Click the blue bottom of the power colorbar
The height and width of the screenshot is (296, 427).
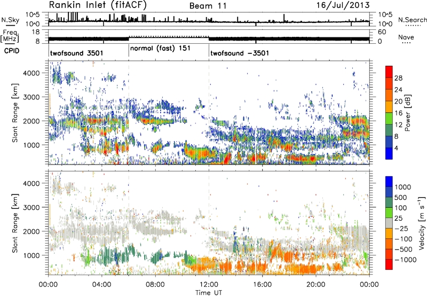(x=389, y=154)
